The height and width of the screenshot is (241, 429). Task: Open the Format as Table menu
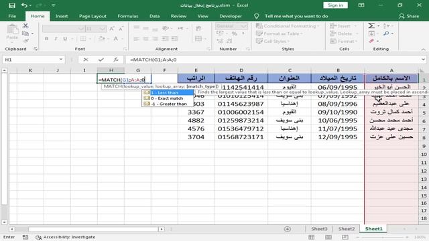click(x=279, y=33)
